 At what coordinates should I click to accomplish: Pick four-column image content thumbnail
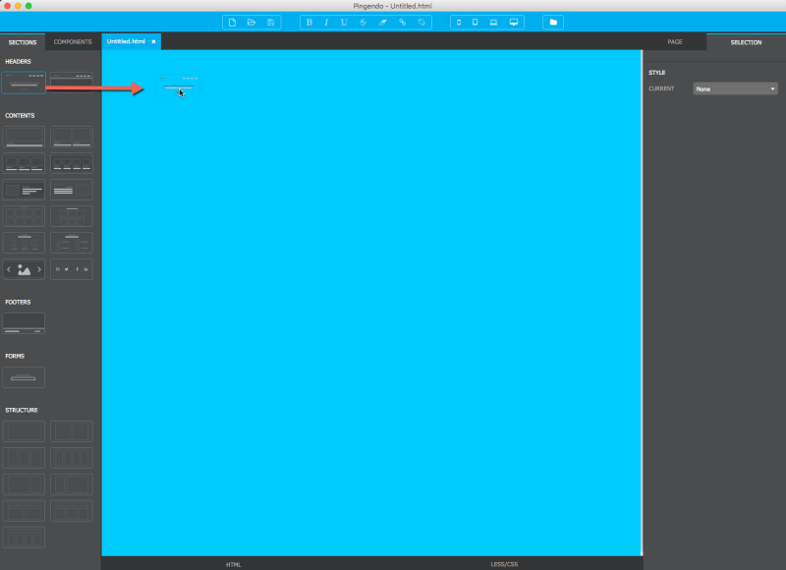tap(71, 163)
